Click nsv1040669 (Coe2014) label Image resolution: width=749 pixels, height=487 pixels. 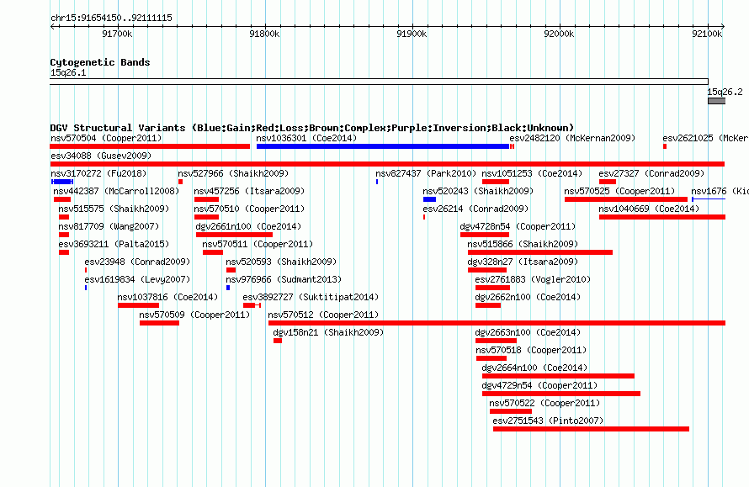tap(649, 209)
